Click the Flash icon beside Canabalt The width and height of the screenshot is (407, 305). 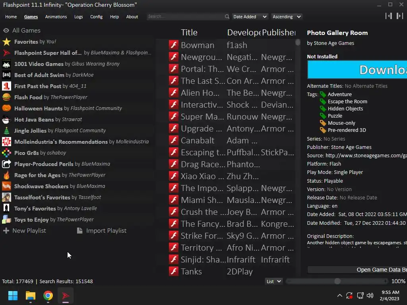174,140
